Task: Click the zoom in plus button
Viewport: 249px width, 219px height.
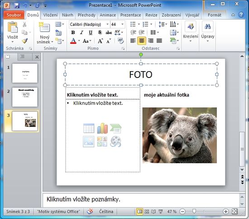Action: point(225,212)
